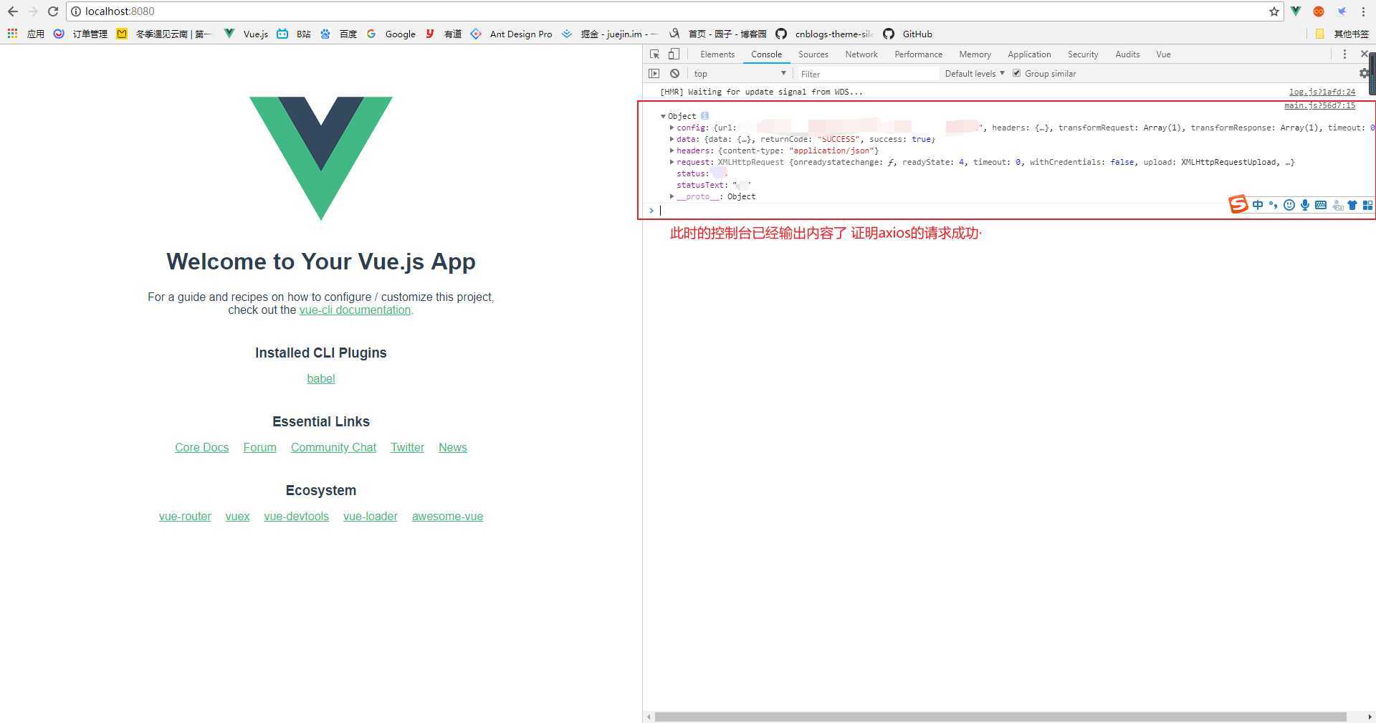1376x723 pixels.
Task: Bookmark this page with the star icon
Action: 1274,11
